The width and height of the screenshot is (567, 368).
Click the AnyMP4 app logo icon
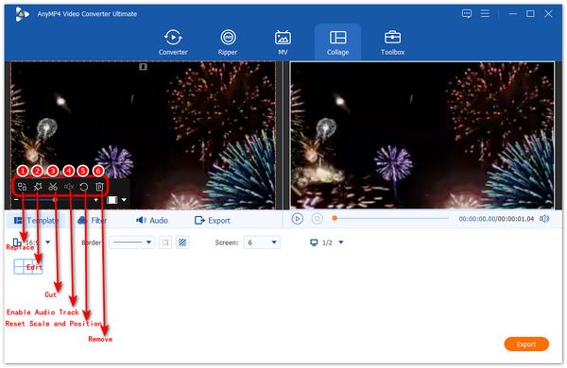point(22,14)
